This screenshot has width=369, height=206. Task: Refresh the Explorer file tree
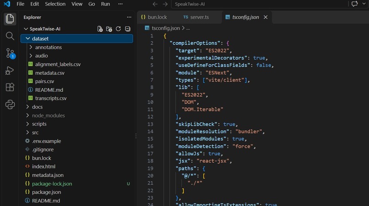(118, 29)
